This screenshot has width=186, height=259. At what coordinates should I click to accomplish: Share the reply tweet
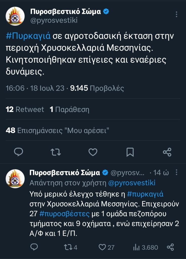[170, 247]
